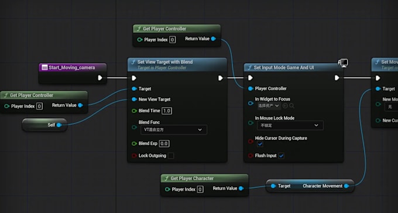398x213 pixels.
Task: Click the Start_Moving_camera custom event icon
Action: coord(44,67)
